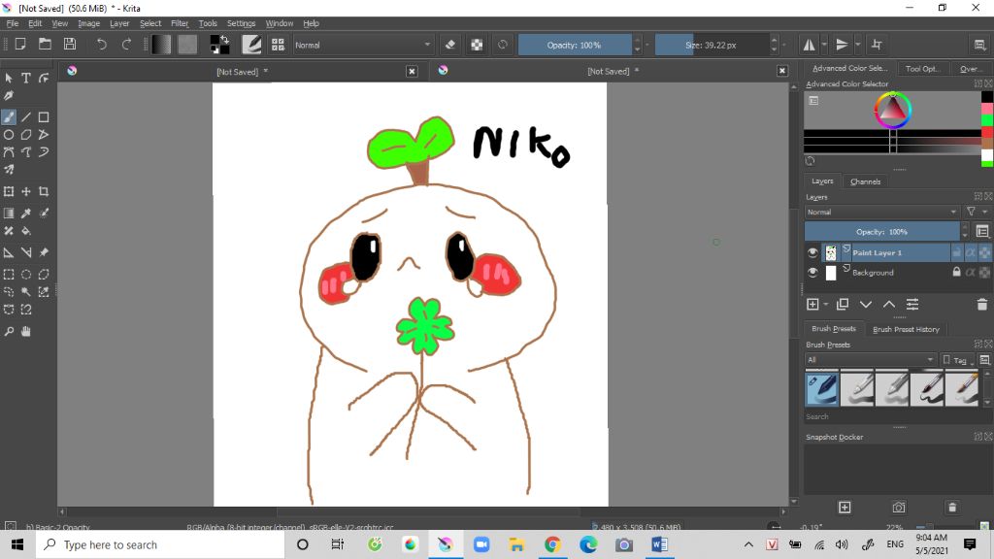Select the Crop tool
This screenshot has height=559, width=994.
(44, 191)
